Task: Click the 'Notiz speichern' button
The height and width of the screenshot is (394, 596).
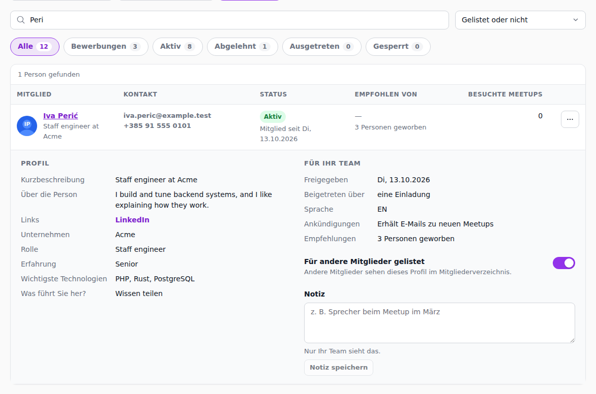Action: coord(338,368)
